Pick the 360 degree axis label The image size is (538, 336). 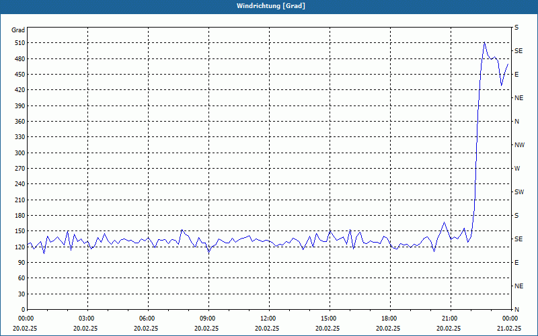(21, 122)
